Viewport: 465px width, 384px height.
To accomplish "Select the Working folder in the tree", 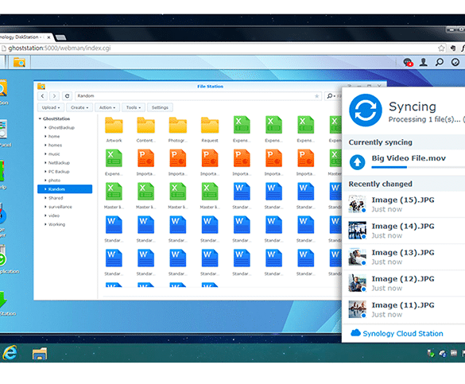I will click(56, 224).
